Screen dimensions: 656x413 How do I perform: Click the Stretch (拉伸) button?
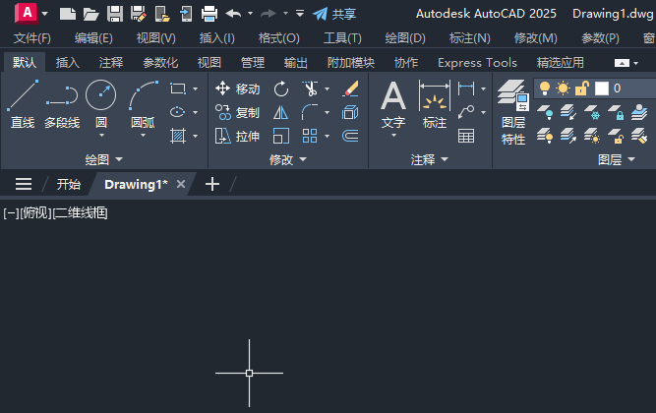coord(238,136)
